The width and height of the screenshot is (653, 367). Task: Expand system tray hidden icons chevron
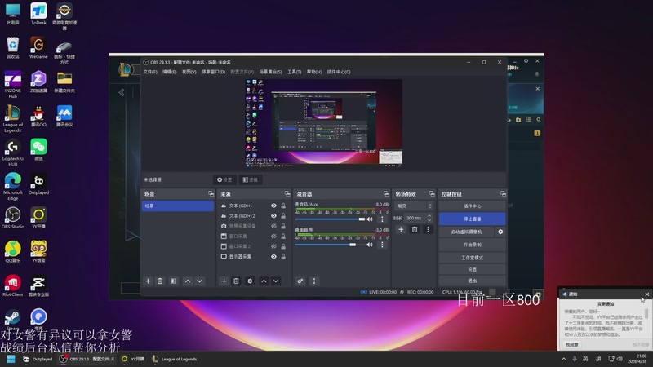[x=563, y=359]
